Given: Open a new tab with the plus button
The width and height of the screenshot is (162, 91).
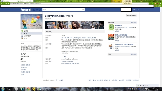Looking at the screenshot, I should (51, 1).
